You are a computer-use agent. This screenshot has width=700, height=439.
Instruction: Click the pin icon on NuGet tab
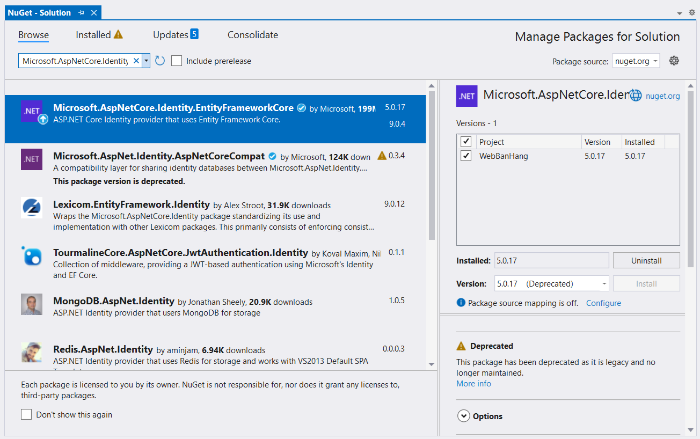point(82,12)
